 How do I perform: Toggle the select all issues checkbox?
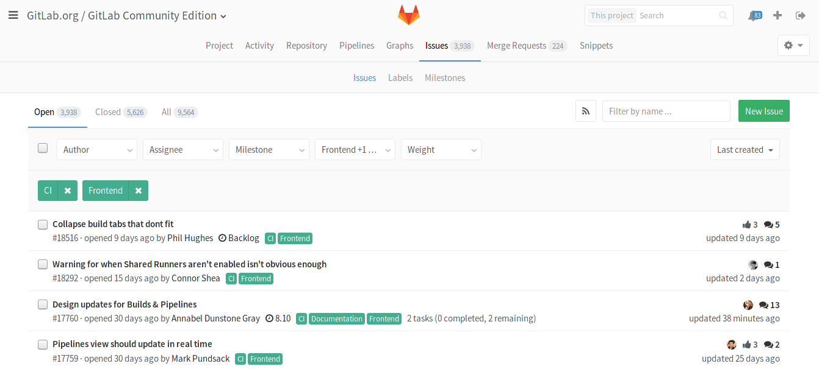pyautogui.click(x=43, y=148)
